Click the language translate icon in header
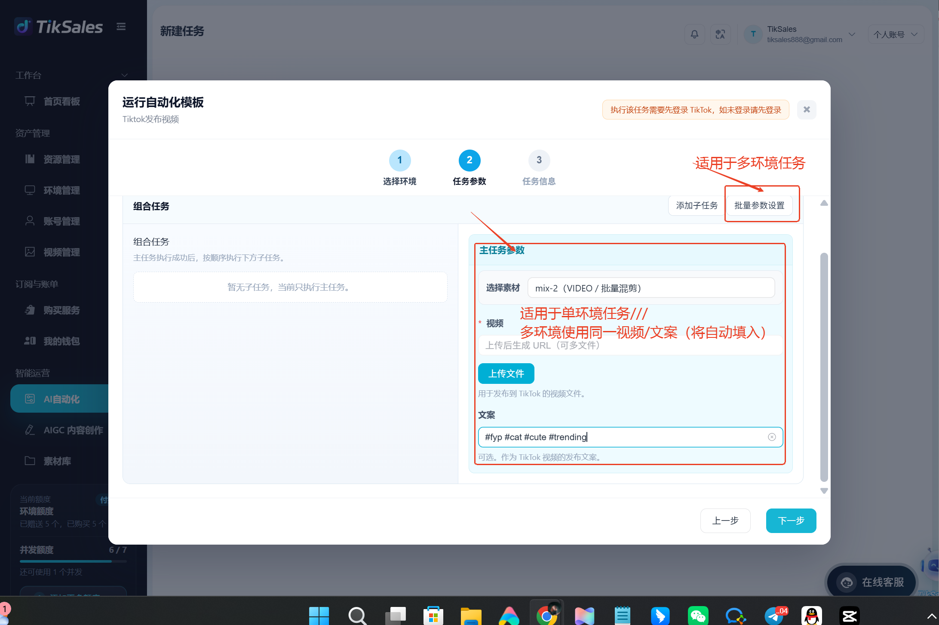 (720, 34)
